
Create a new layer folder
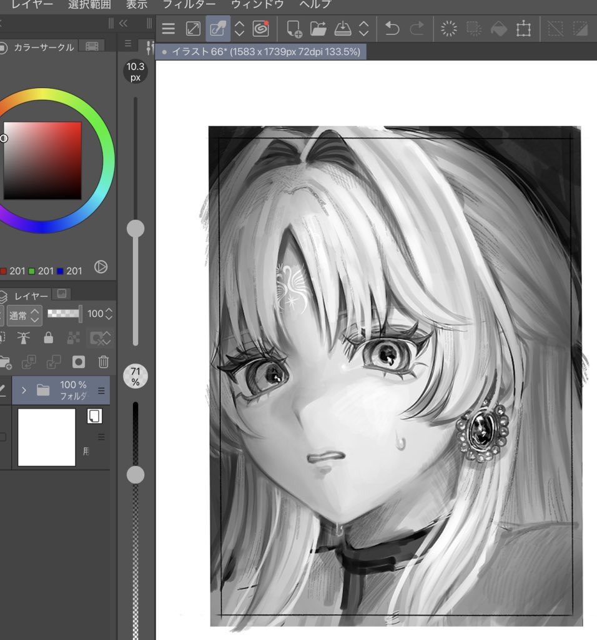point(6,361)
